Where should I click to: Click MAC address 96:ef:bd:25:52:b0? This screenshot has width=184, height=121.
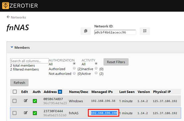click(55, 115)
